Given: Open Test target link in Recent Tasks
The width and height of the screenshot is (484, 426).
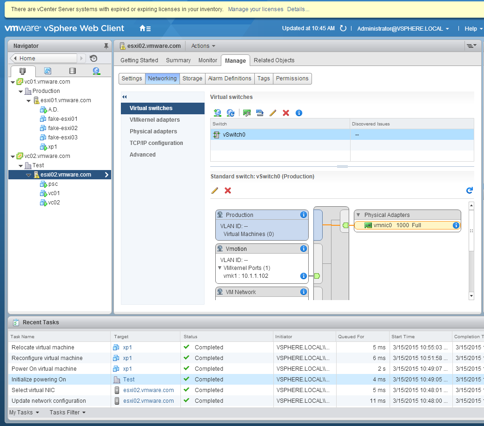Looking at the screenshot, I should coord(129,380).
